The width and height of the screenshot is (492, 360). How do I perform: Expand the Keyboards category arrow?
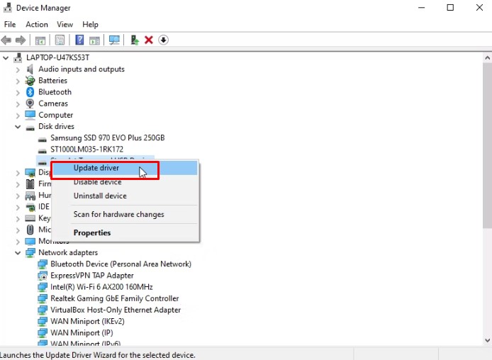pos(18,218)
